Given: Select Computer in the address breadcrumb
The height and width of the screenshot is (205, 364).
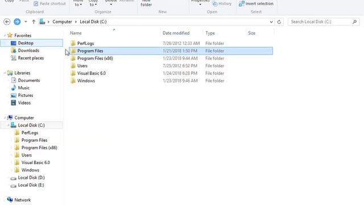Looking at the screenshot, I should click(x=62, y=22).
